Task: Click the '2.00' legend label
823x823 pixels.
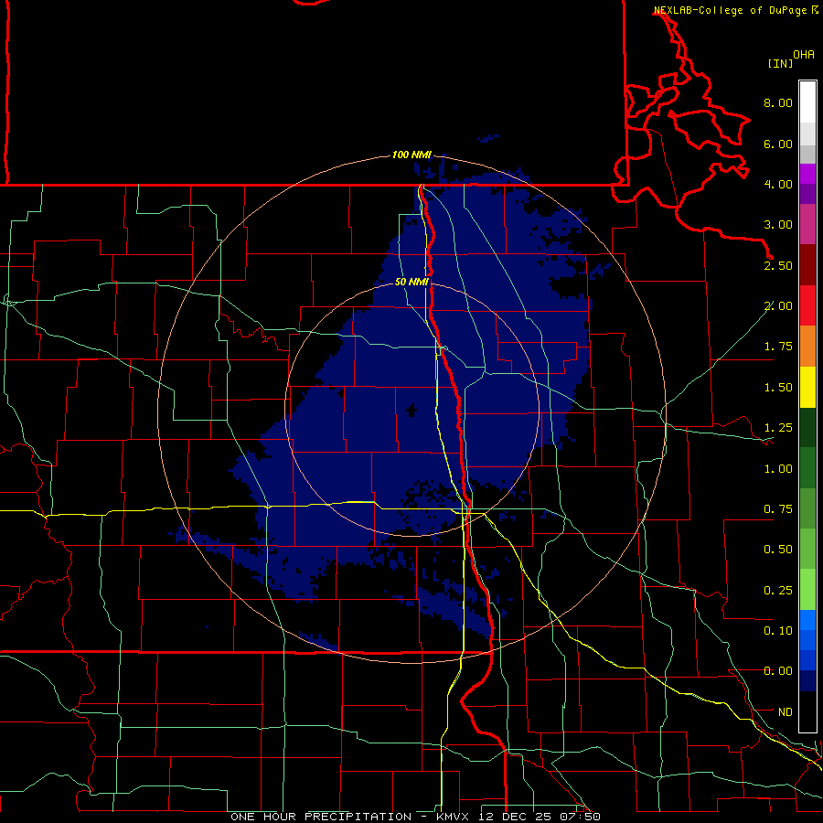Action: coord(778,306)
